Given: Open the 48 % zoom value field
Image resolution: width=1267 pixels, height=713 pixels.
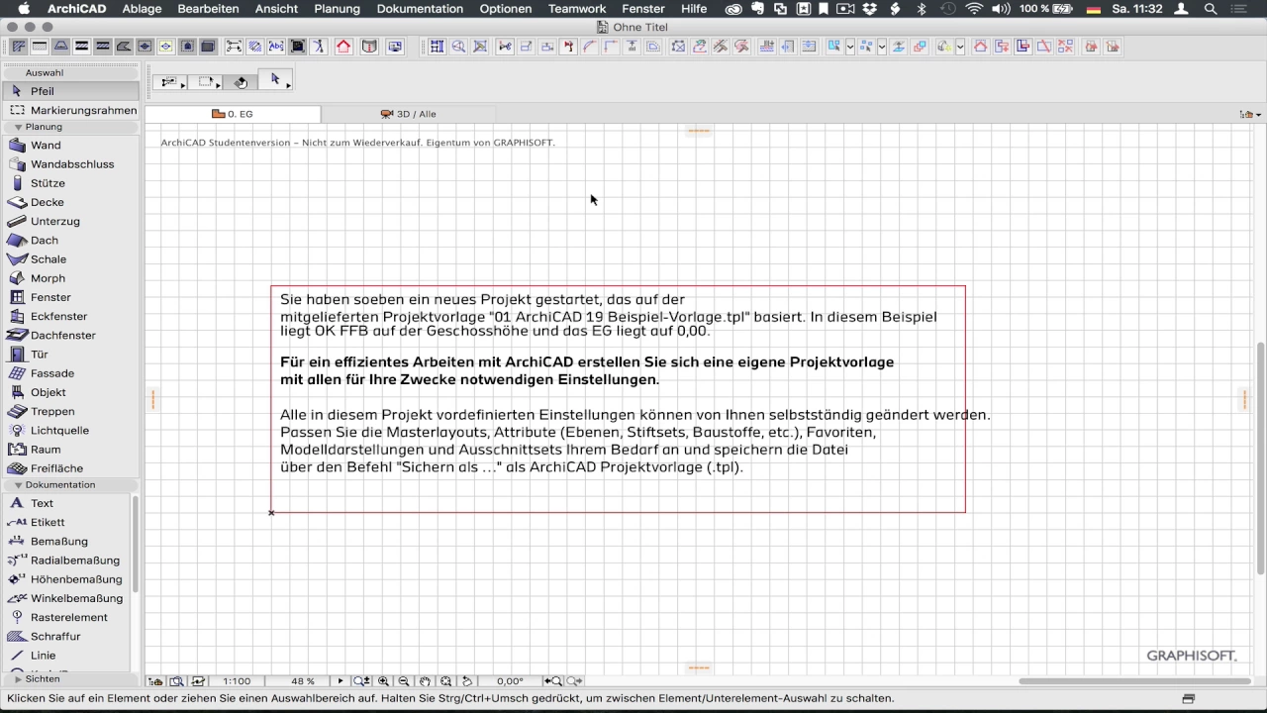Looking at the screenshot, I should [x=303, y=681].
